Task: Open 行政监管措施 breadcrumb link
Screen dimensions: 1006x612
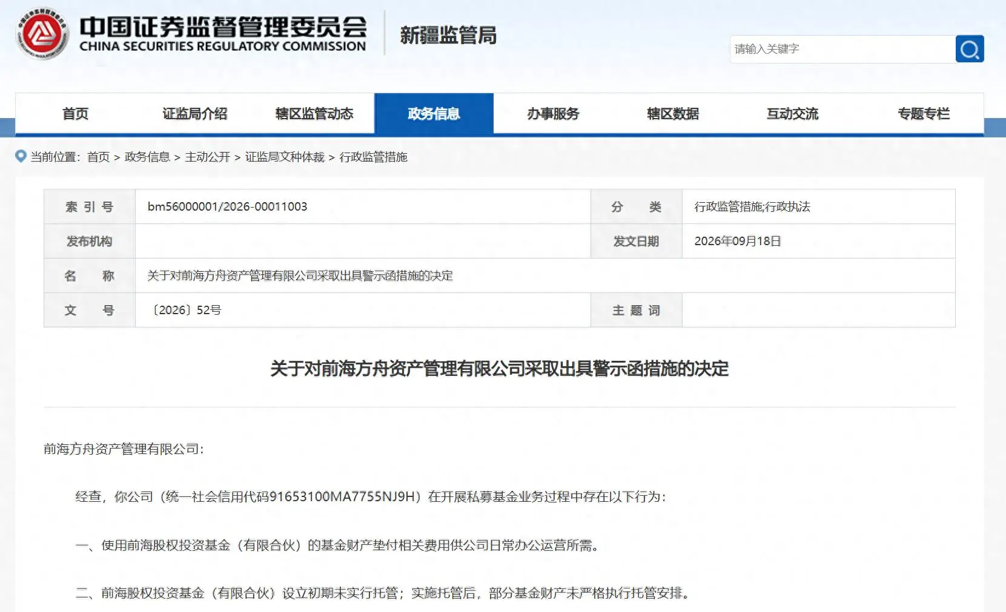Action: (x=373, y=157)
